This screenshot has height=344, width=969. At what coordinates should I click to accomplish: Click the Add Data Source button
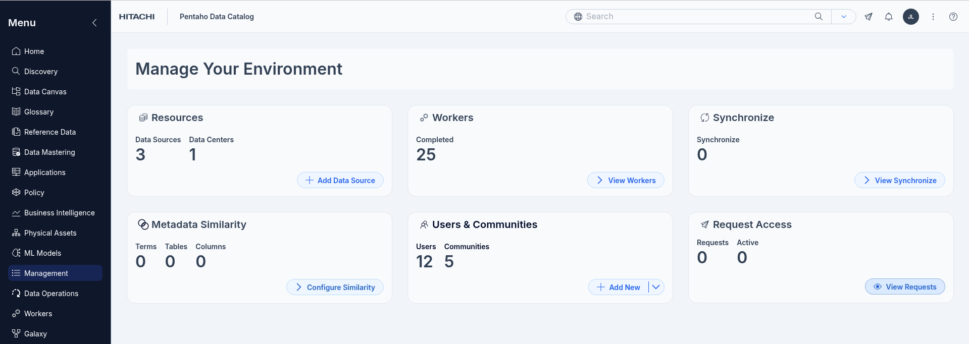click(340, 181)
